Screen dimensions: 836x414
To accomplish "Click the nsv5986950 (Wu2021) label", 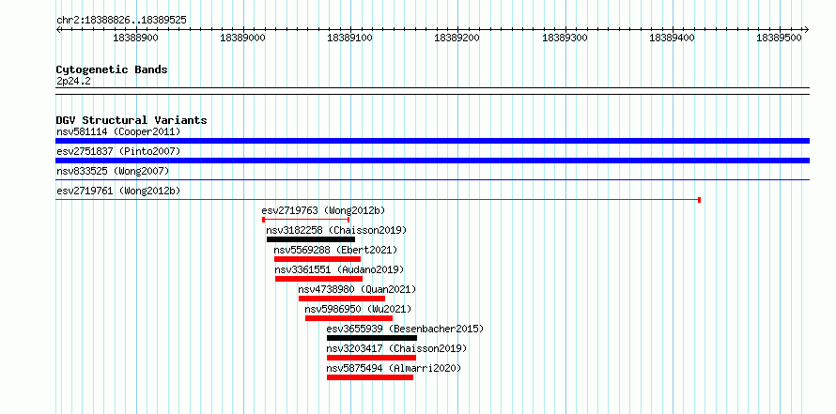I will [358, 309].
